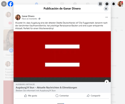This screenshot has width=125, height=104.
Task: Click the AUGSBURG-24STUN.DE domain text
Action: (x=25, y=84)
